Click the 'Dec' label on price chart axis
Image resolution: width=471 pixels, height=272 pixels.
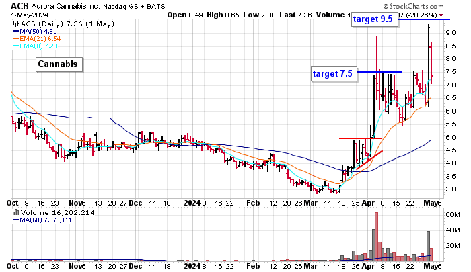[x=135, y=203]
